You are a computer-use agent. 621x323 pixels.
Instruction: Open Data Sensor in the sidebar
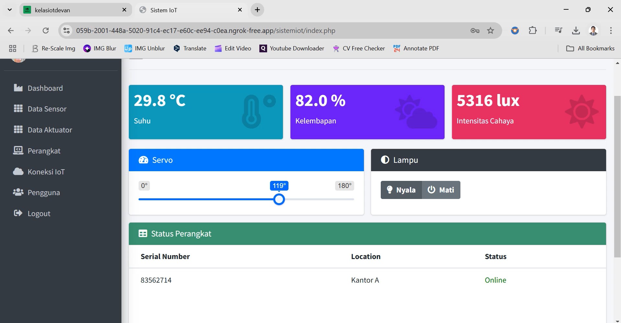pos(40,109)
